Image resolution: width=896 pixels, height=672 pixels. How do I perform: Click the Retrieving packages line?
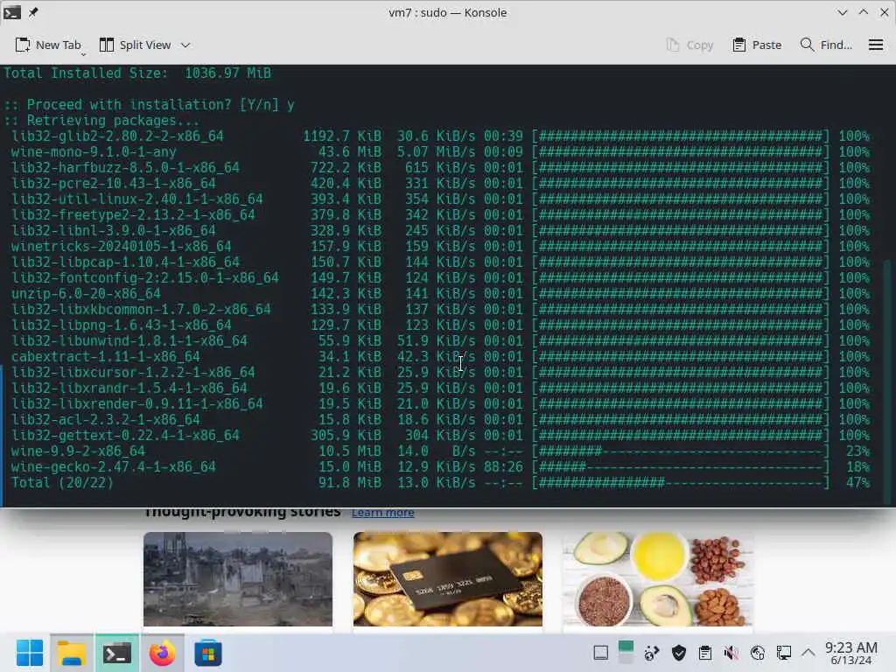click(x=101, y=121)
